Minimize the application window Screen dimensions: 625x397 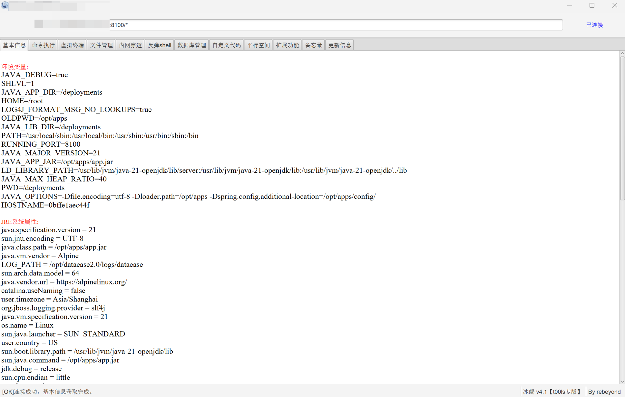pyautogui.click(x=570, y=5)
